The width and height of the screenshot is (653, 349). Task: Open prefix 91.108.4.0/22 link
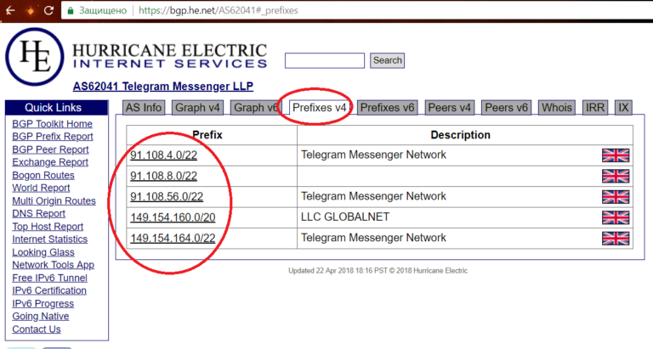point(163,155)
